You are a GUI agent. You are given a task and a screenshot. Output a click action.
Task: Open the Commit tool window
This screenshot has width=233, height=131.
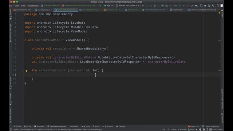coord(121,126)
